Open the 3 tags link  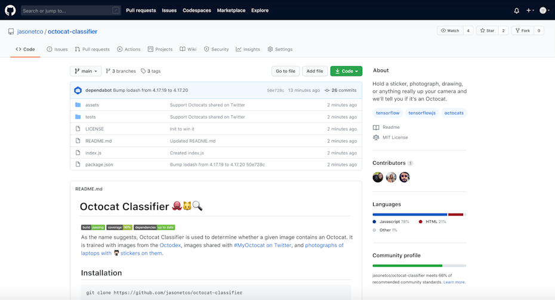pos(150,71)
